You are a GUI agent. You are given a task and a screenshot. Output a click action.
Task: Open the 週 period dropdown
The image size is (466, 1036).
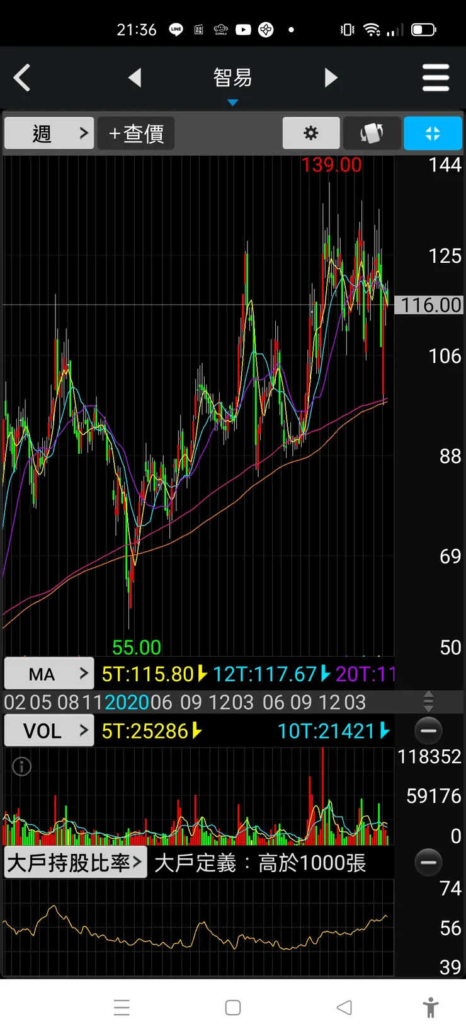point(49,133)
